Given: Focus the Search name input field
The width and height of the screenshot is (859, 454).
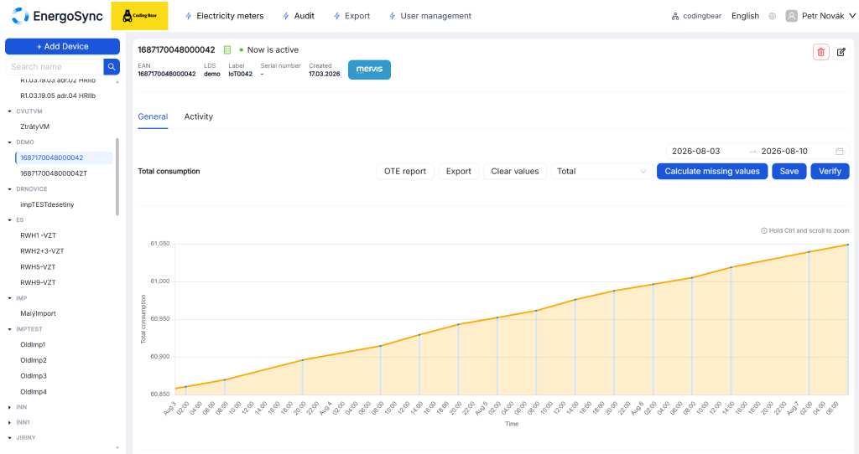Looking at the screenshot, I should click(x=55, y=67).
